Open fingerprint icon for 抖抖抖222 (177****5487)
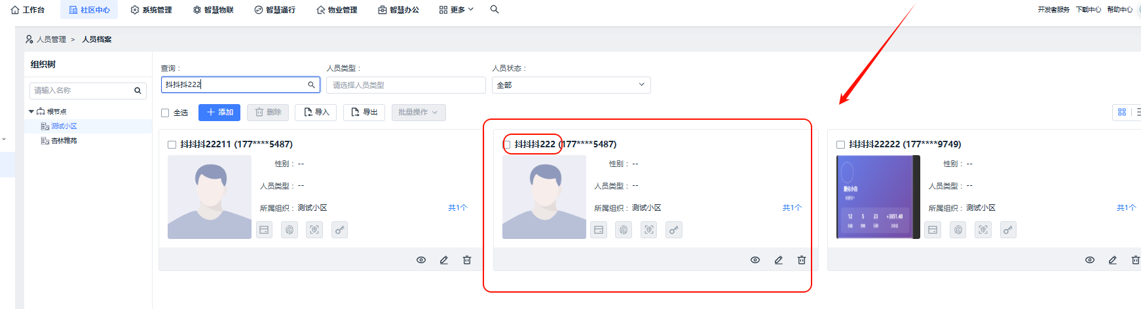1141x309 pixels. pyautogui.click(x=624, y=230)
